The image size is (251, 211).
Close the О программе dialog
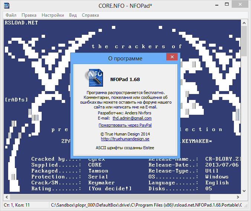point(172,57)
